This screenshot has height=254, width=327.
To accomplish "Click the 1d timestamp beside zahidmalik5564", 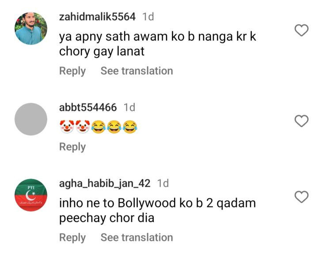I will pos(148,17).
